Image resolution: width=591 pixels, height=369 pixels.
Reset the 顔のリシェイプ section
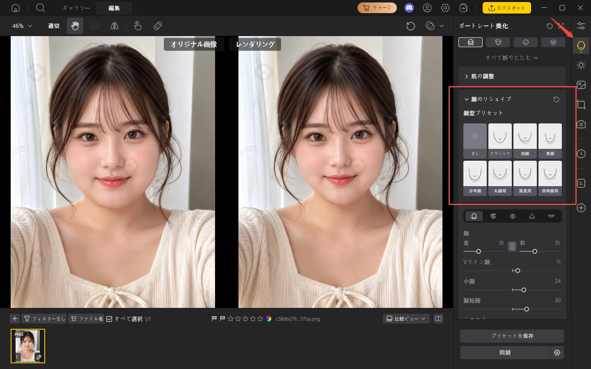(556, 99)
